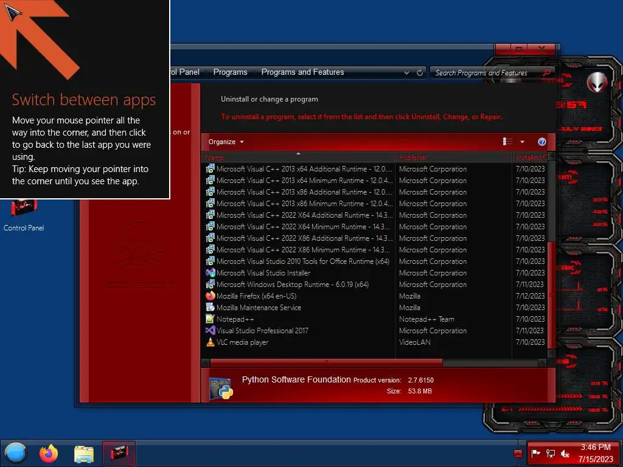The height and width of the screenshot is (467, 623).
Task: Click the Search Programs and Features field
Action: tap(488, 73)
